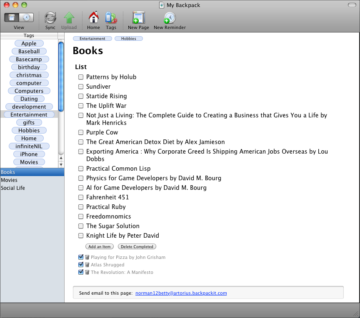360x318 pixels.
Task: Click the tags list scroll down arrow
Action: click(x=61, y=164)
